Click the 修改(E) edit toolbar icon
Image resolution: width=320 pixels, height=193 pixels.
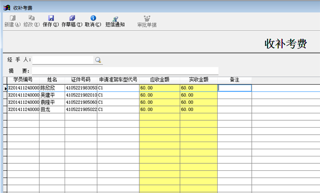point(31,18)
